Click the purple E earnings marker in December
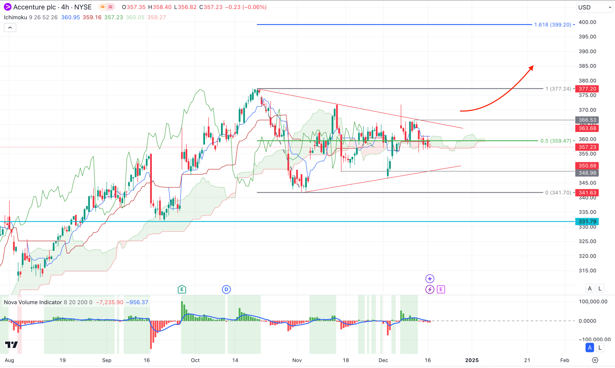 441,289
